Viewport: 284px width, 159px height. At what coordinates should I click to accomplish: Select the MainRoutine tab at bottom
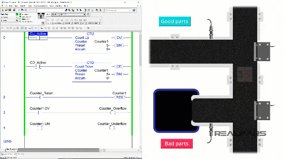coord(11,150)
